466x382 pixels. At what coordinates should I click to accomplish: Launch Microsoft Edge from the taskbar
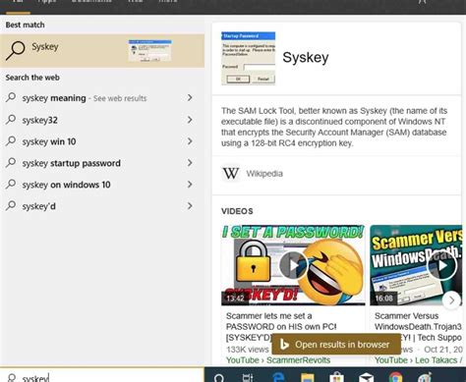click(x=278, y=377)
